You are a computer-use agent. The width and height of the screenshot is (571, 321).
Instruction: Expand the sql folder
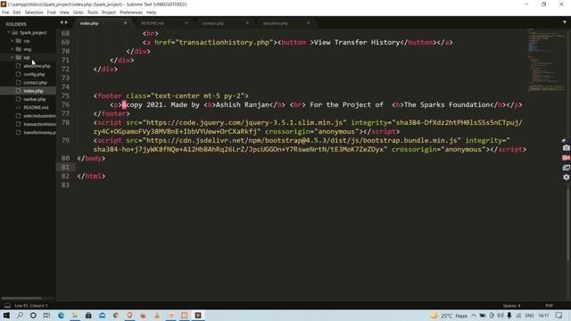[x=12, y=57]
